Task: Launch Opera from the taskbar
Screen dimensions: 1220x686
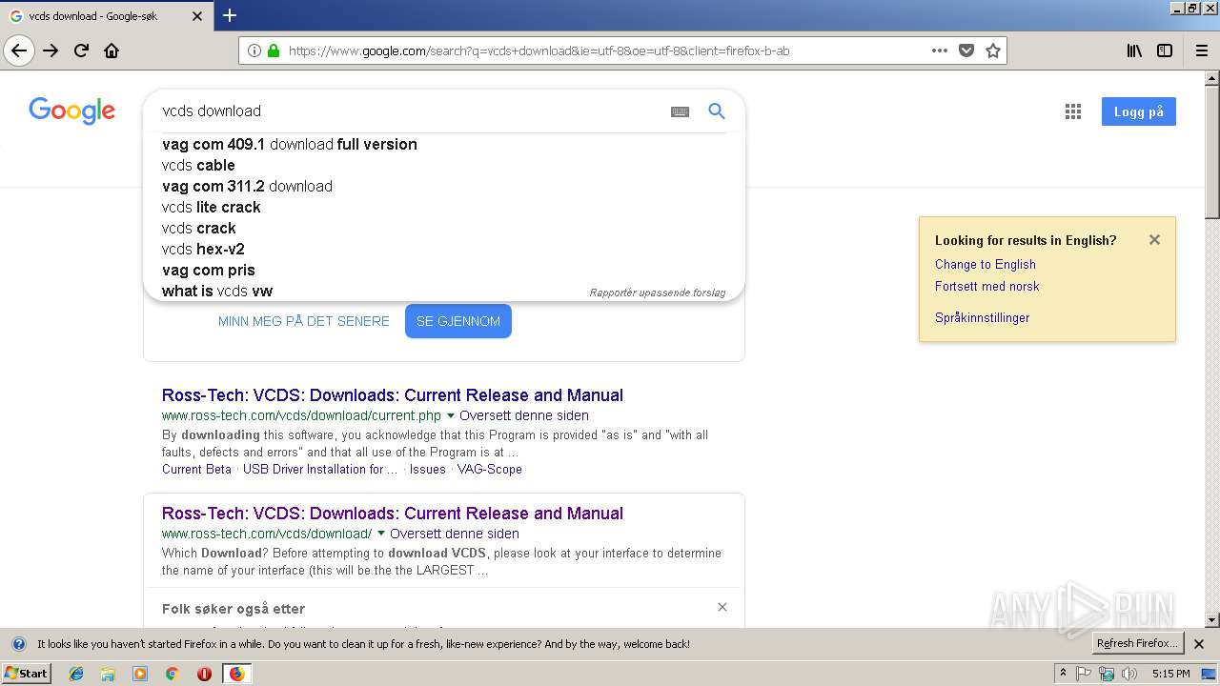Action: [x=204, y=674]
